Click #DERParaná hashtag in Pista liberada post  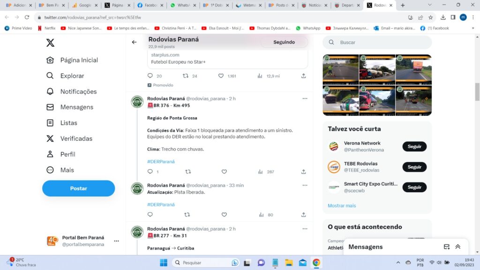161,204
